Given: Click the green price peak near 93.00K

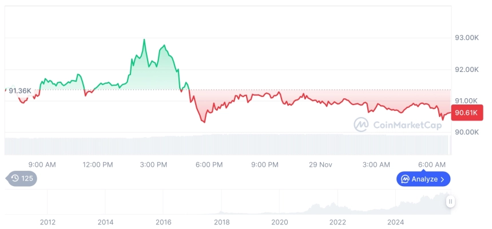Looking at the screenshot, I should 144,40.
